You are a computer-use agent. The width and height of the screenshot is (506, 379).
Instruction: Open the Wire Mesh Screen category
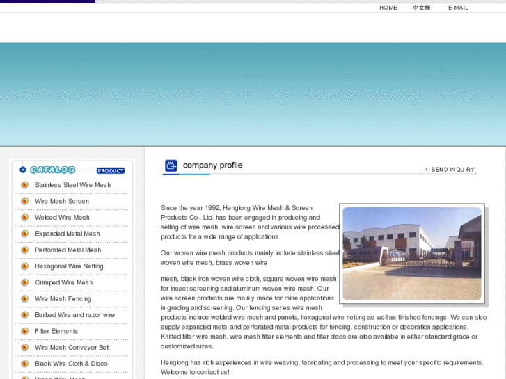tap(62, 201)
